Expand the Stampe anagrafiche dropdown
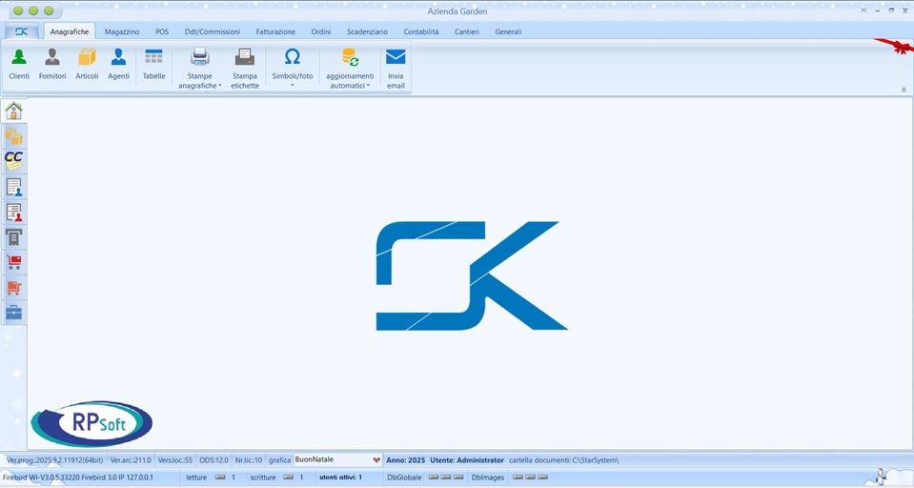914x488 pixels. [x=200, y=80]
